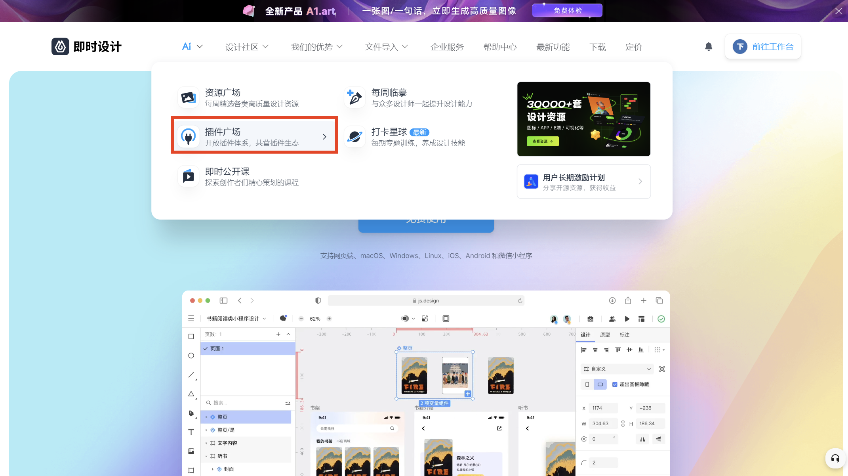Click the notification bell icon

708,47
